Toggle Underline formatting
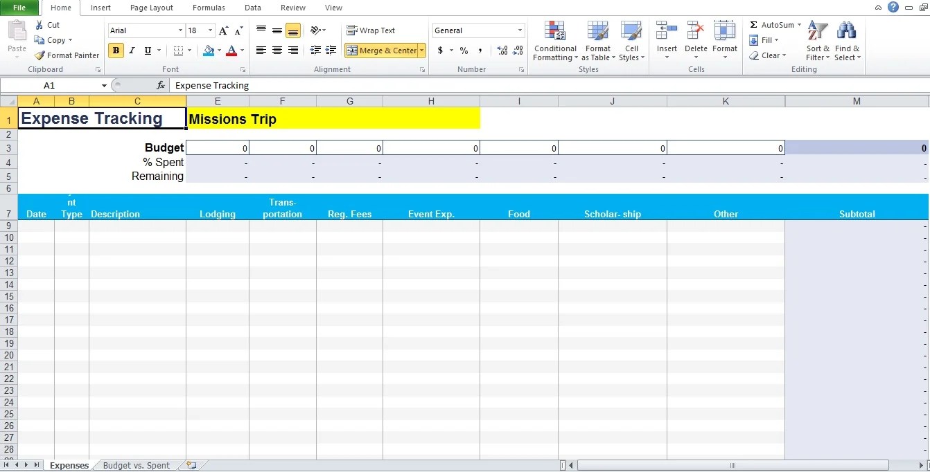Viewport: 930px width, 472px height. pyautogui.click(x=148, y=51)
